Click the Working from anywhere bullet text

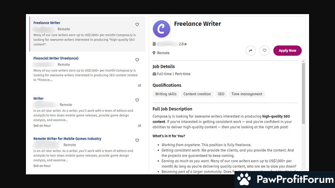tap(206, 145)
